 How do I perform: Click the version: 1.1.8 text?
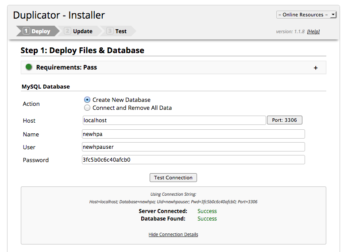[290, 31]
